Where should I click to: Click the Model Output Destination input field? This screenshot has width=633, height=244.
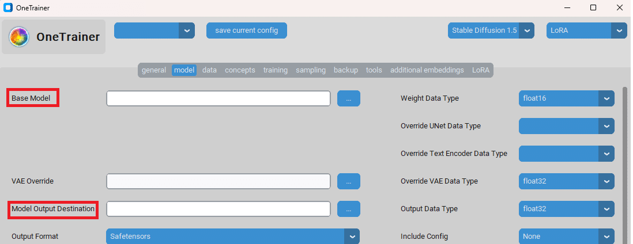tap(218, 209)
